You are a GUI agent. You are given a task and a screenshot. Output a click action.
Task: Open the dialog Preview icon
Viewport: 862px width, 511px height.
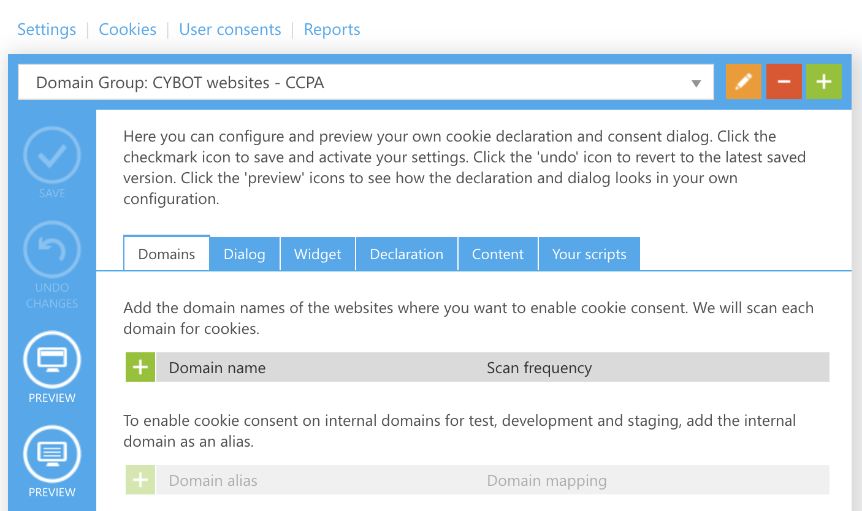(x=51, y=360)
